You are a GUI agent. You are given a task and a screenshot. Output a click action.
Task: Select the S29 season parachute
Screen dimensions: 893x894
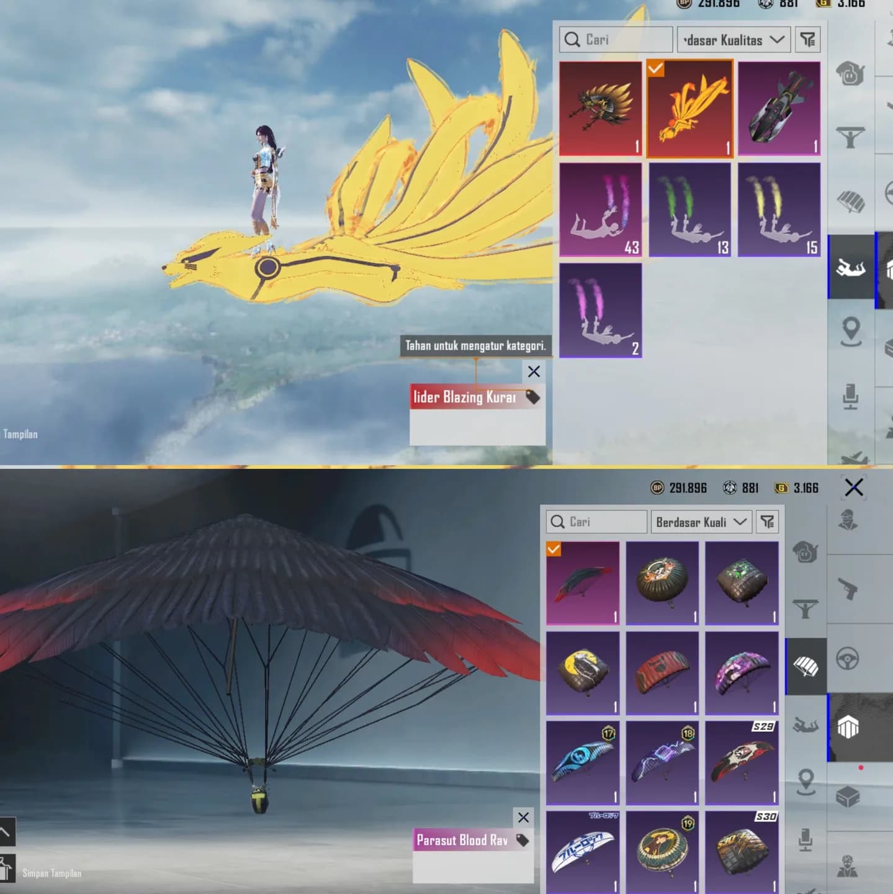(742, 762)
